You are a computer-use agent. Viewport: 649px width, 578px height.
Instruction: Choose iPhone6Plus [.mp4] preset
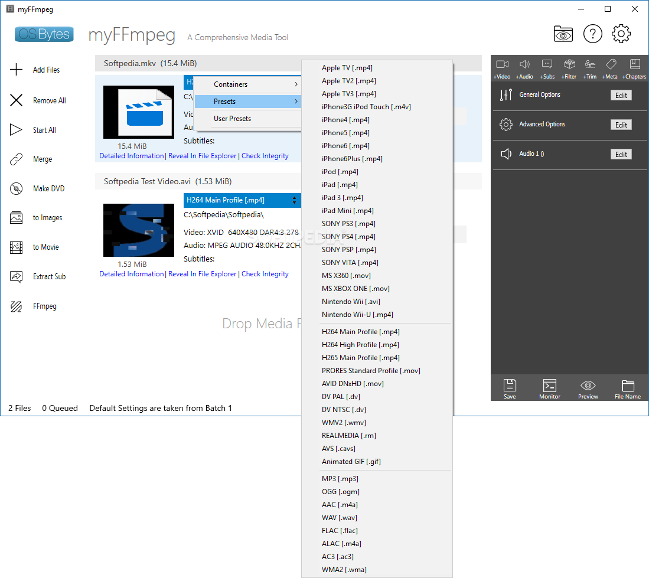pos(377,159)
